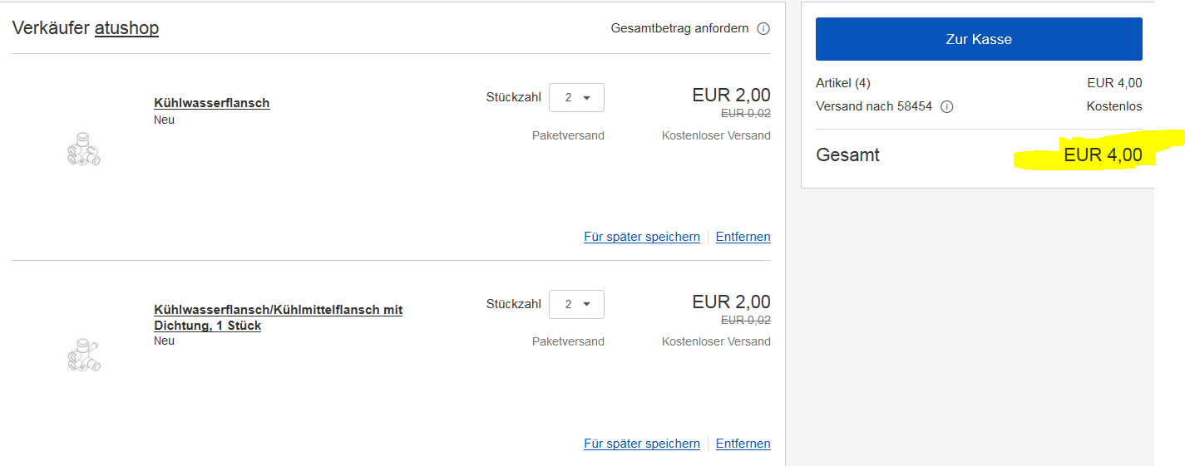Click the highlighted Gesamt EUR 4,00 total
1185x466 pixels.
coord(1103,155)
